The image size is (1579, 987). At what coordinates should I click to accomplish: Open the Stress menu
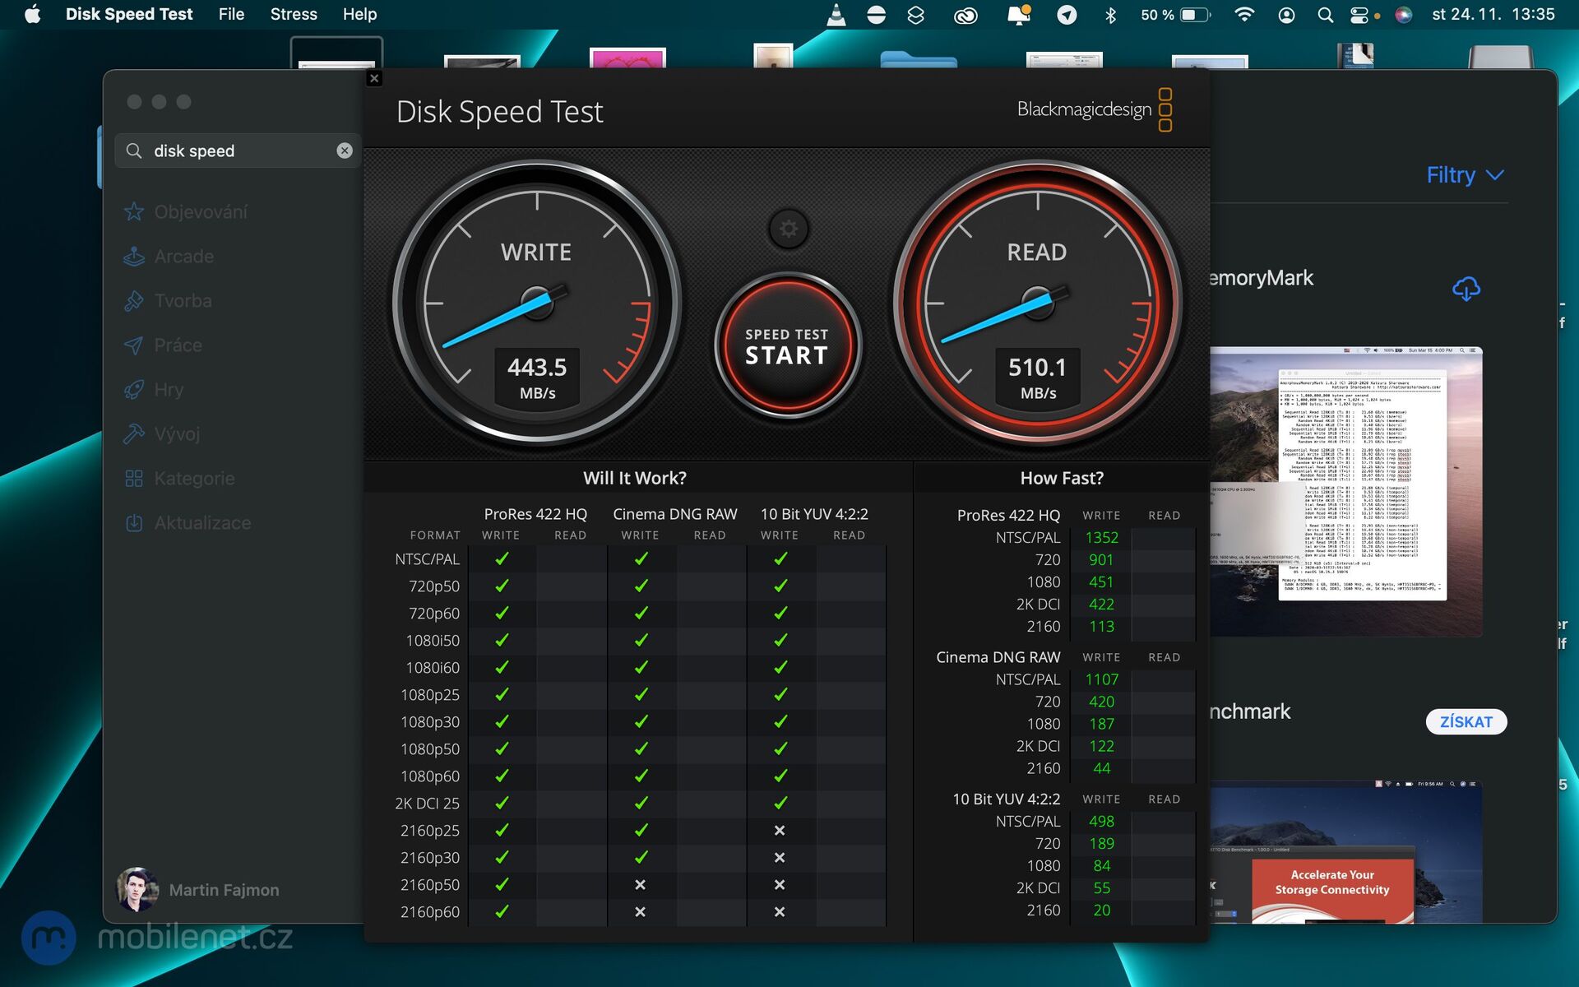click(x=294, y=14)
